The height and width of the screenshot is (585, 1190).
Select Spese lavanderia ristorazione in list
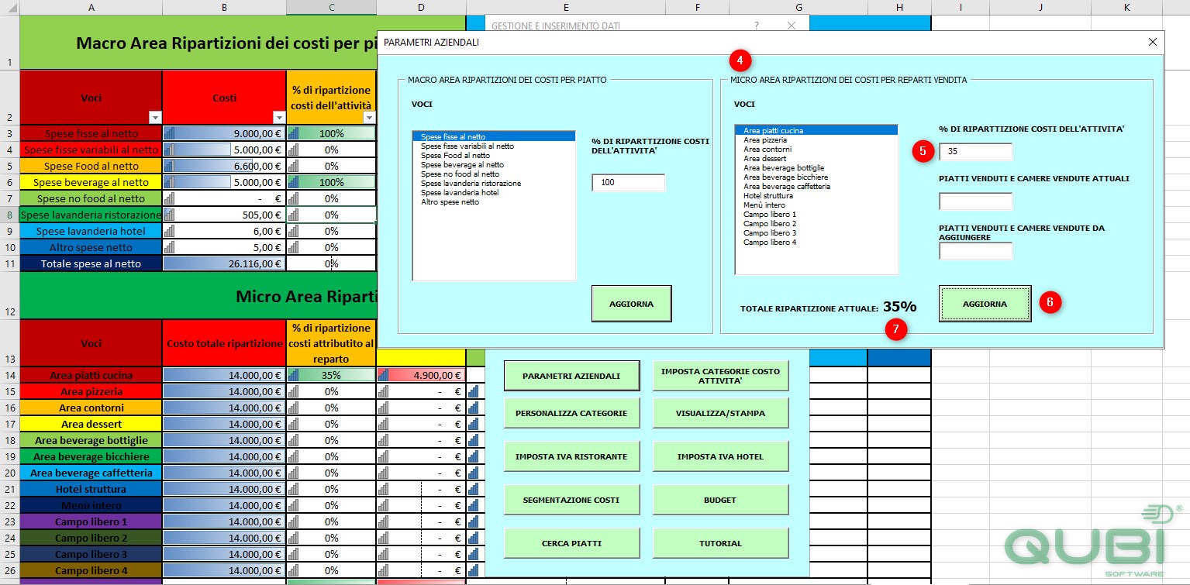(494, 183)
